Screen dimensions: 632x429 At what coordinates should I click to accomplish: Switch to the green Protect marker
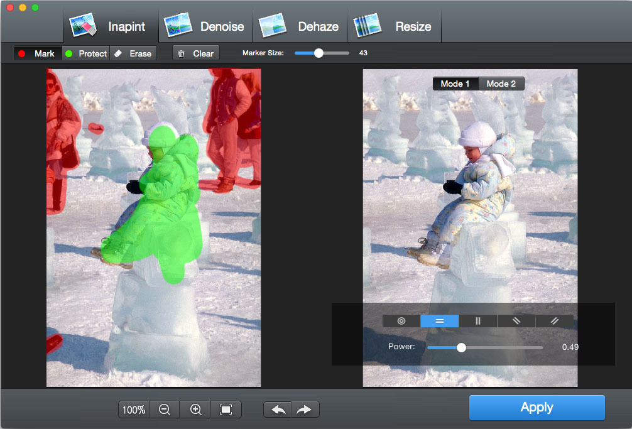point(86,53)
